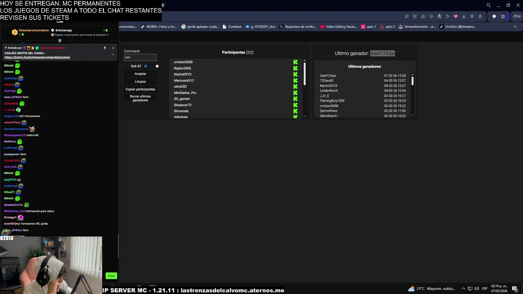
Task: Click Kick icon beside NachoDEV3 participant
Action: (295, 74)
